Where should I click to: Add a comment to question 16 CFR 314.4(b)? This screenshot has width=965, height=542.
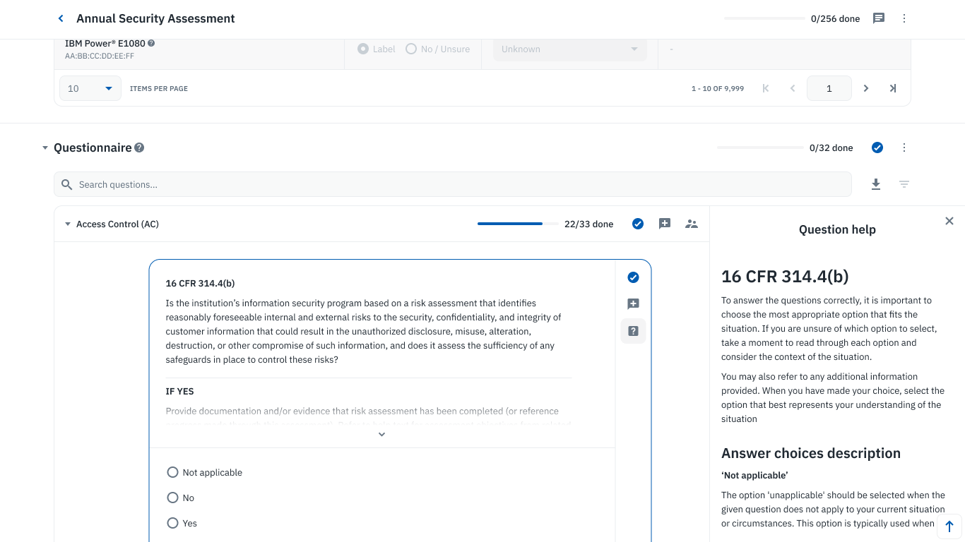[x=633, y=304]
